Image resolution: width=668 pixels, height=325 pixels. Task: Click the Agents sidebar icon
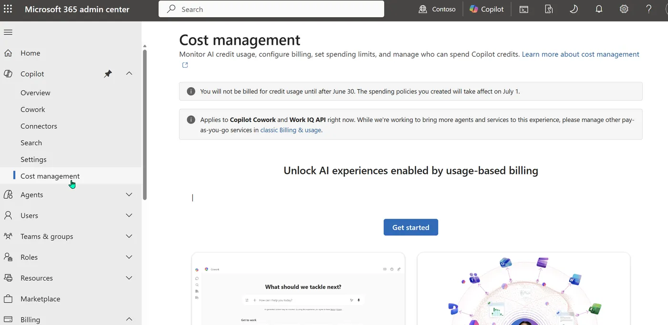(x=8, y=194)
